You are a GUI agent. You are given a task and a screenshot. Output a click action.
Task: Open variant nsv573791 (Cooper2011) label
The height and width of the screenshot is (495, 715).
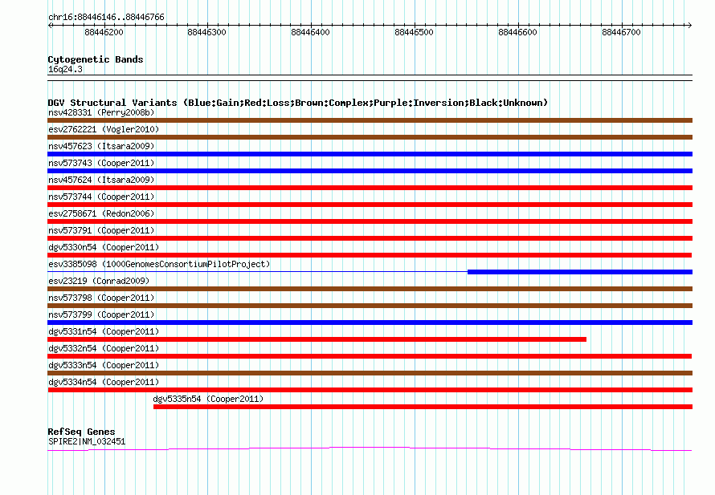(x=101, y=230)
